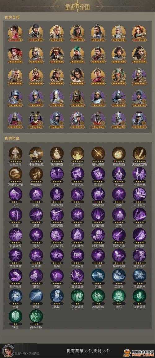Tap the 锐利刀锋 crossed-blades skill
This screenshot has height=358, width=155.
(x=98, y=153)
